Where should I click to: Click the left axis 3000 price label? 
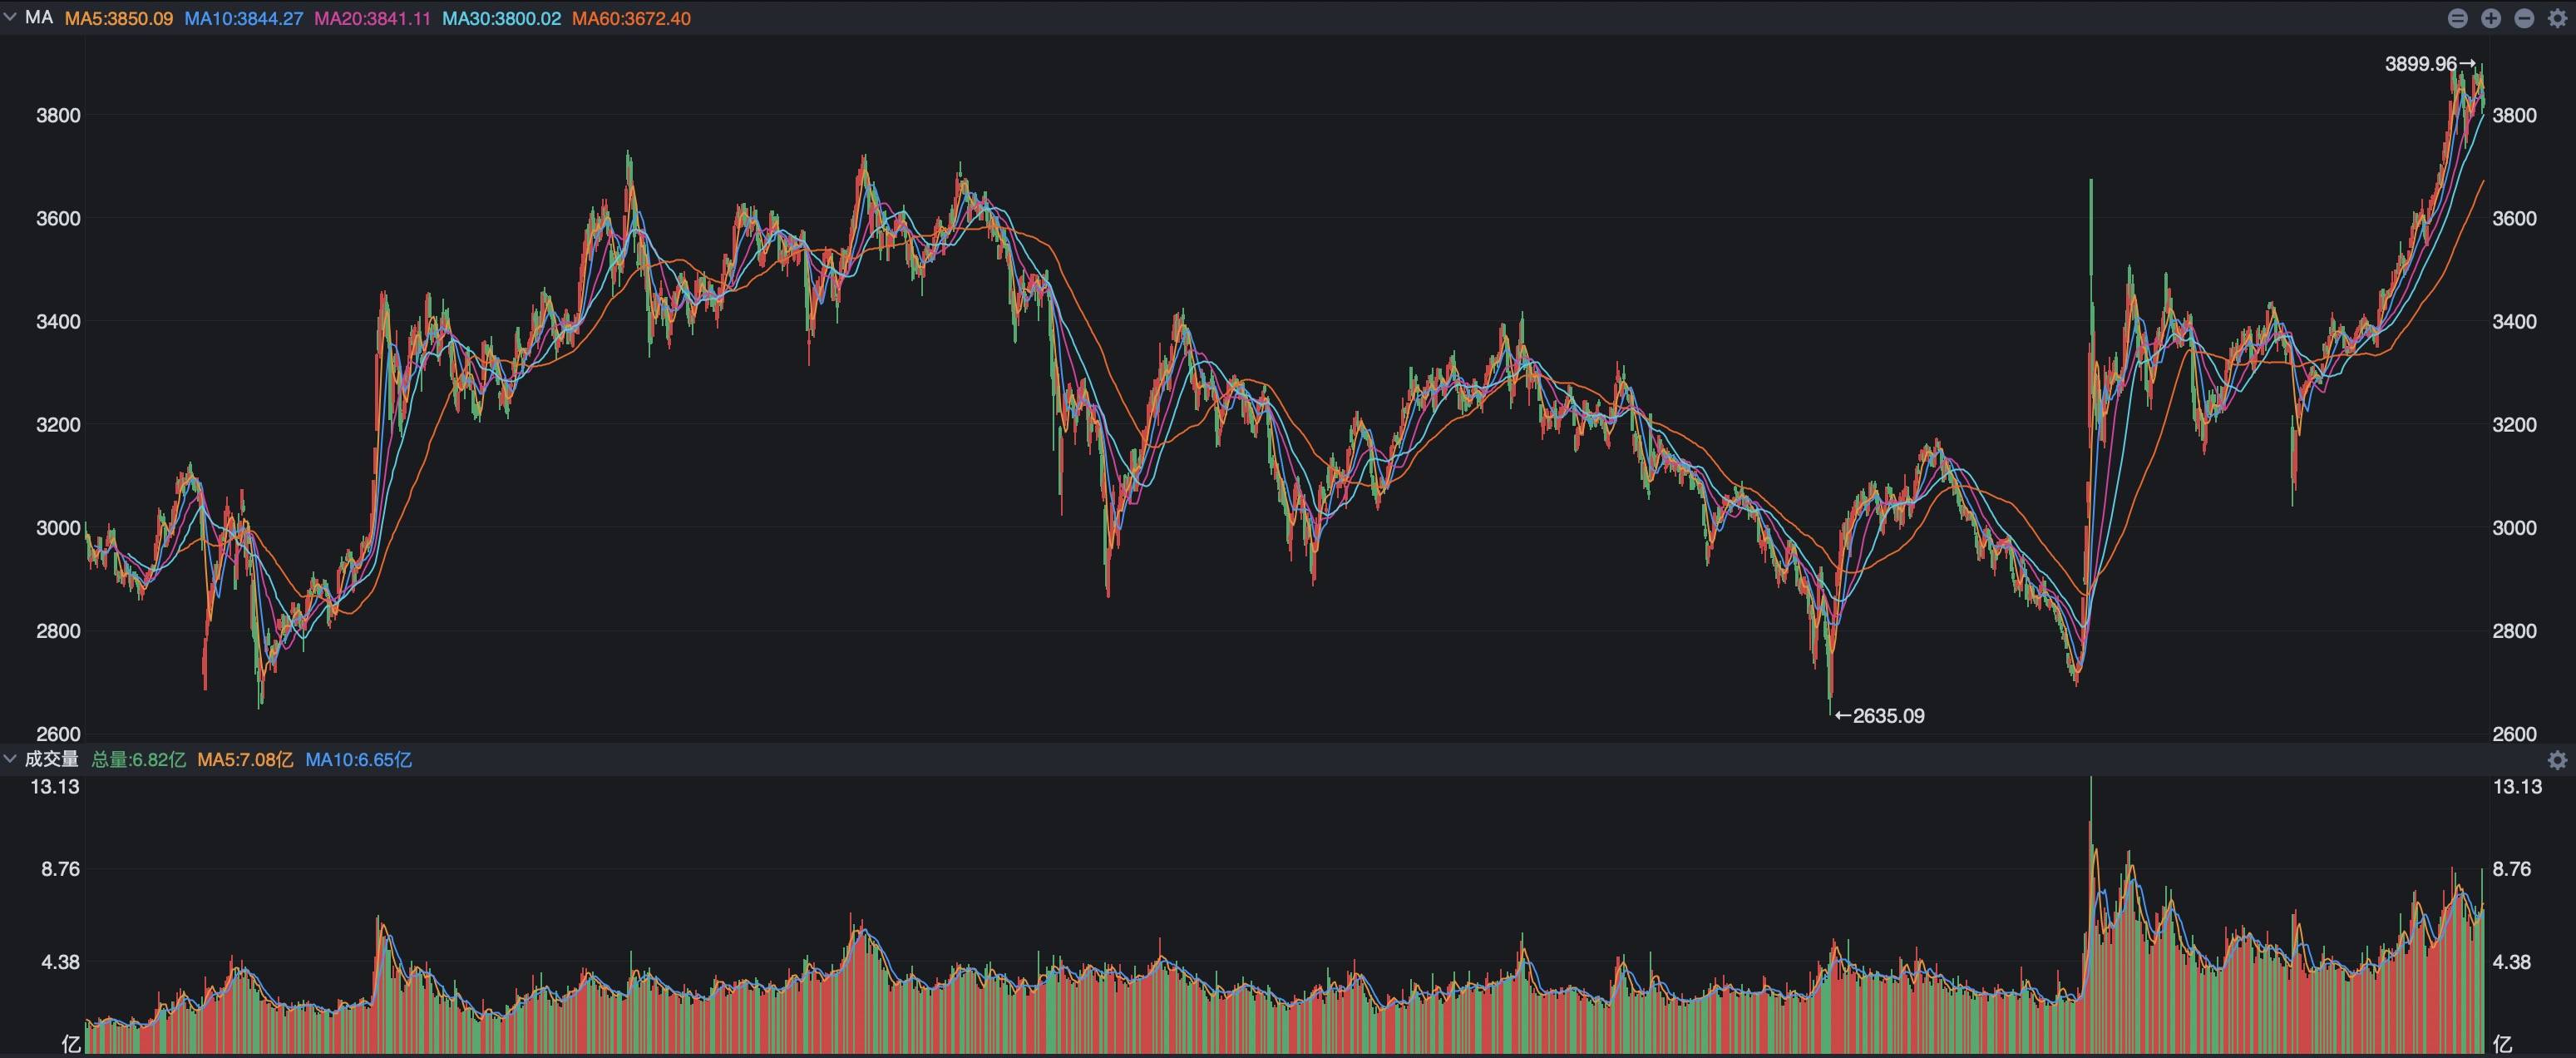pyautogui.click(x=58, y=528)
